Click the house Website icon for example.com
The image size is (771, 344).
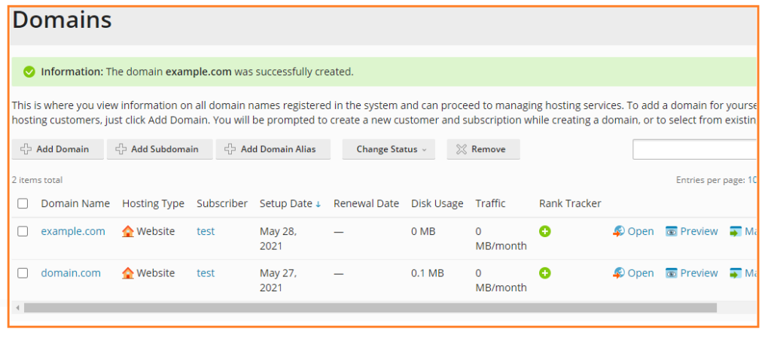point(128,231)
